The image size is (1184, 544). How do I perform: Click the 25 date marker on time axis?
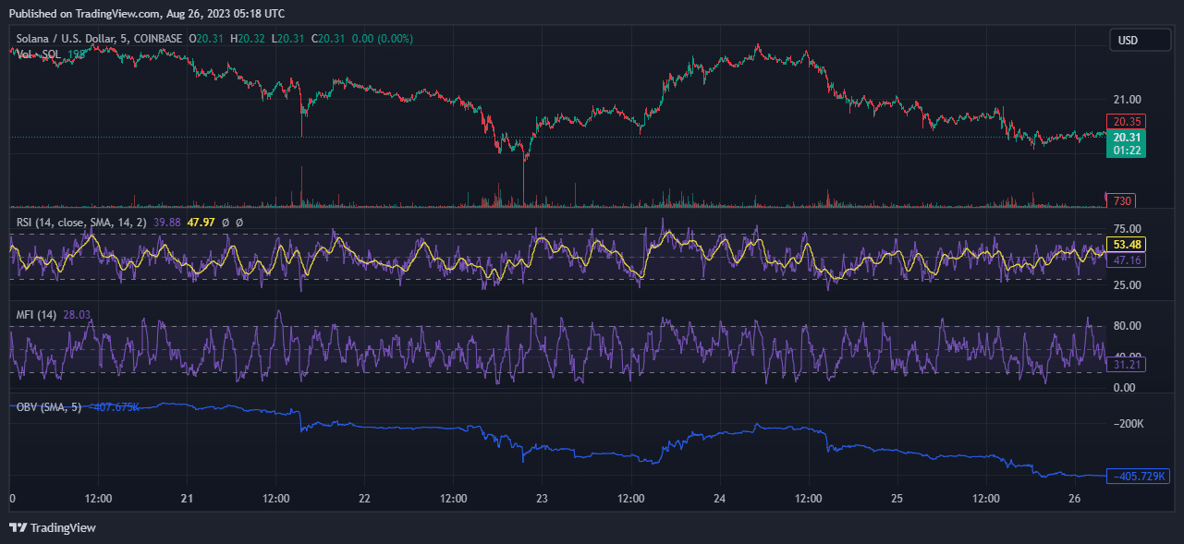click(x=897, y=499)
